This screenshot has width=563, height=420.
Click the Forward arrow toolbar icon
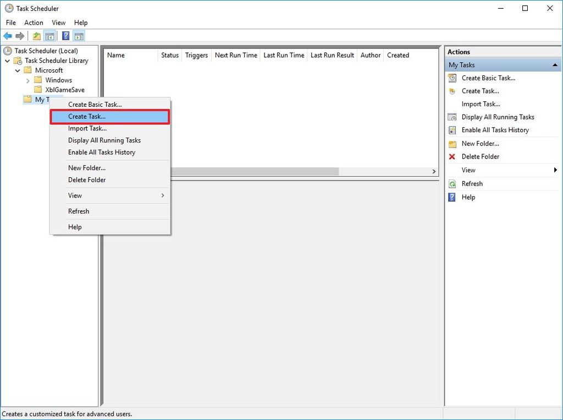20,36
